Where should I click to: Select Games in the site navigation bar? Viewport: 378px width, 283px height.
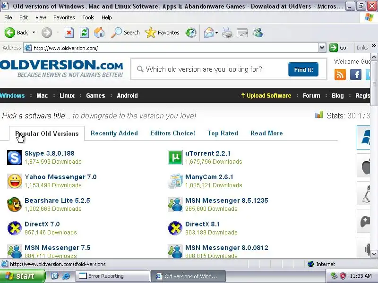click(x=95, y=96)
